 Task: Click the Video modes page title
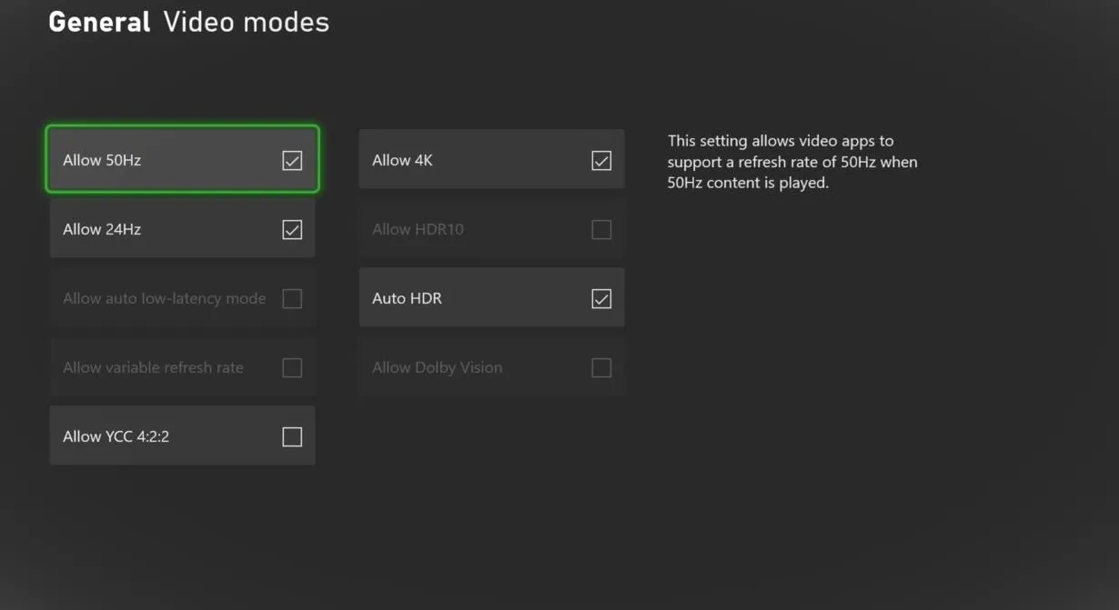pyautogui.click(x=246, y=23)
